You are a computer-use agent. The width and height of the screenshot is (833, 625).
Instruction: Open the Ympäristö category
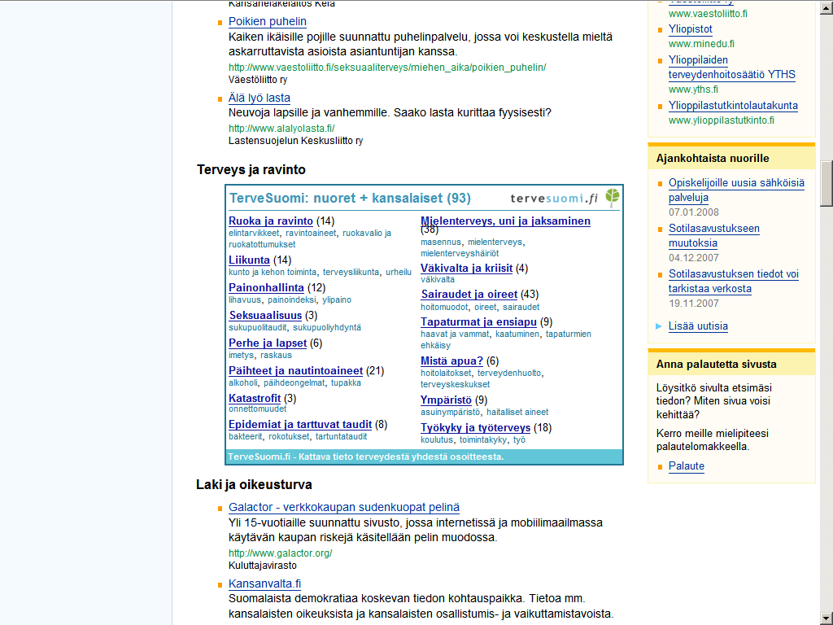pos(447,400)
